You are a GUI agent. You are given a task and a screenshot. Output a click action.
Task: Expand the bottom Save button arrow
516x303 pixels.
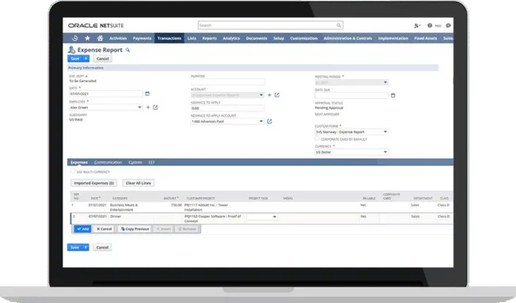(85, 248)
